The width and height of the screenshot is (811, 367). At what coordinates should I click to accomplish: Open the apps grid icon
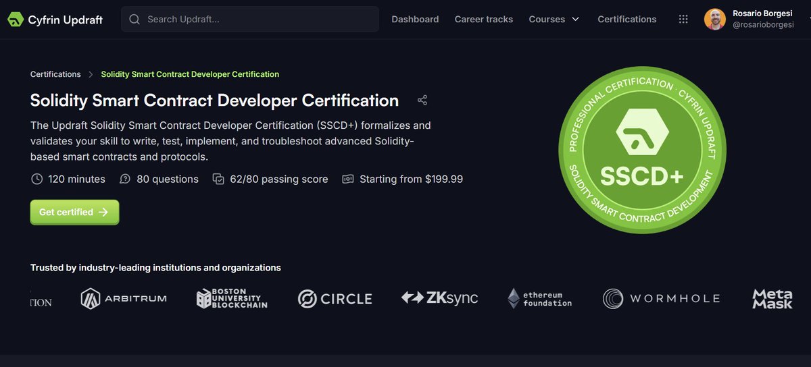click(x=683, y=20)
